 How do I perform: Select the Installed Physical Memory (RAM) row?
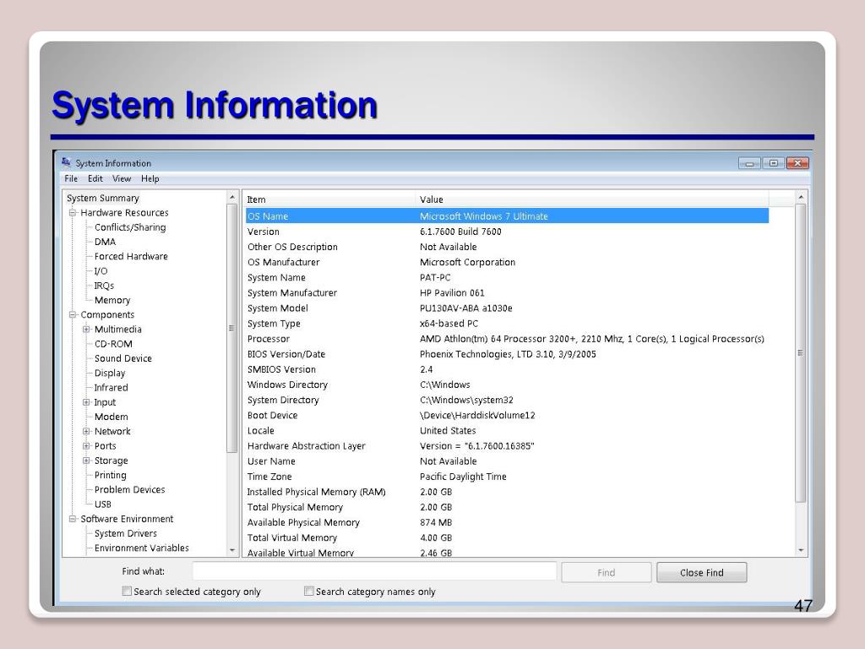point(507,493)
